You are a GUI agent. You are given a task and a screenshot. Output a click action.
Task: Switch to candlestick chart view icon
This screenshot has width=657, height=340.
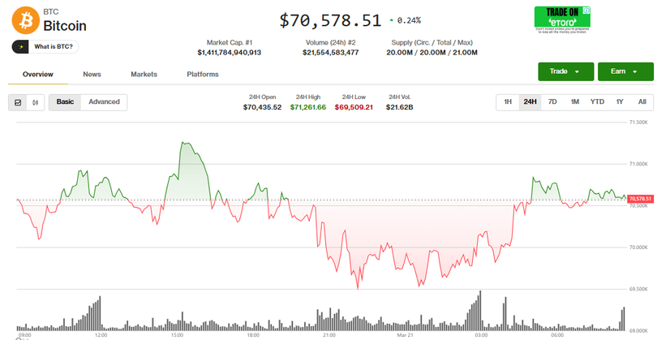click(x=36, y=102)
